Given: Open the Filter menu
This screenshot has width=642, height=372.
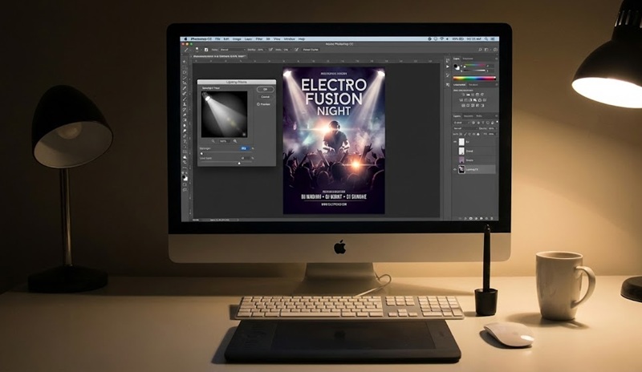Looking at the screenshot, I should coord(258,38).
